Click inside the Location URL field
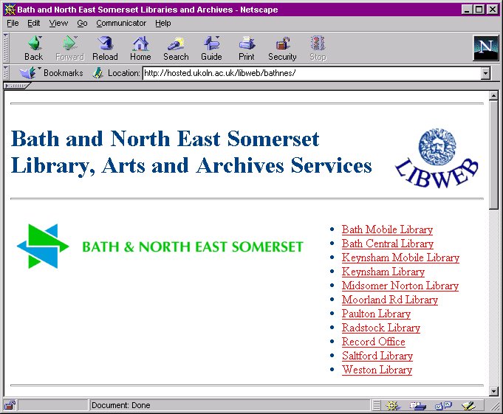503x414 pixels. point(312,73)
